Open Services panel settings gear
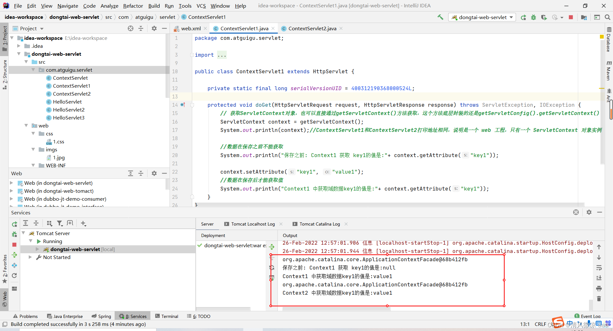613x331 pixels. tap(589, 212)
